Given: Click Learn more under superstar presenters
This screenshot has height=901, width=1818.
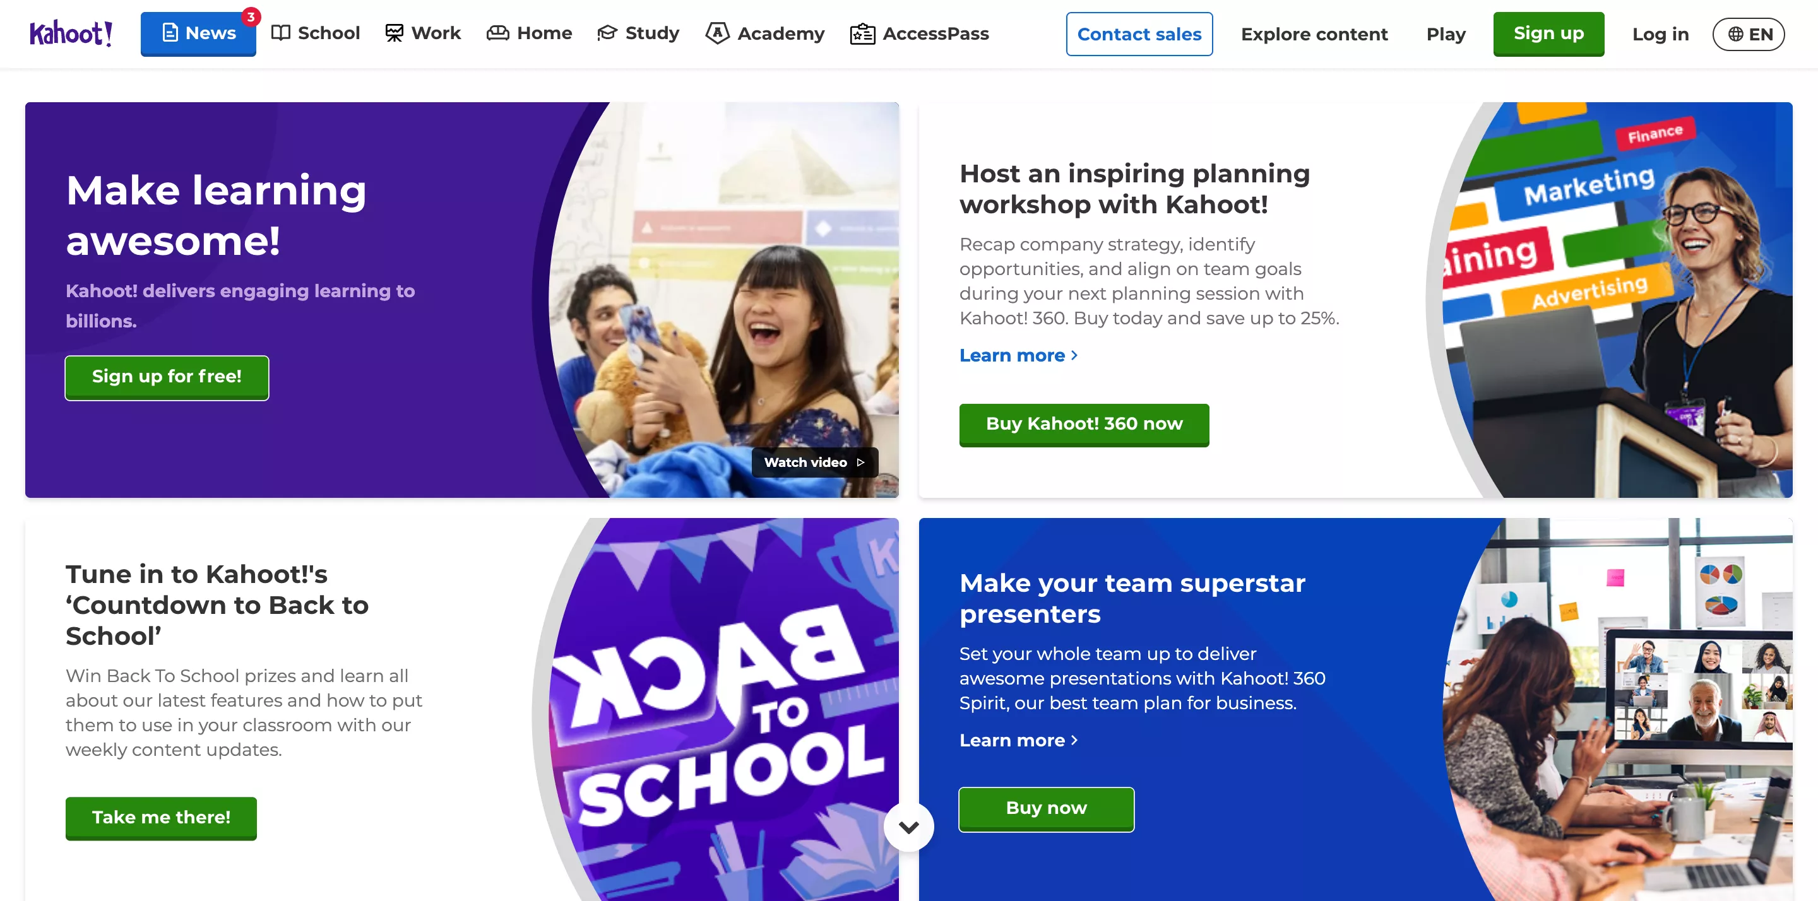Looking at the screenshot, I should click(x=1018, y=740).
